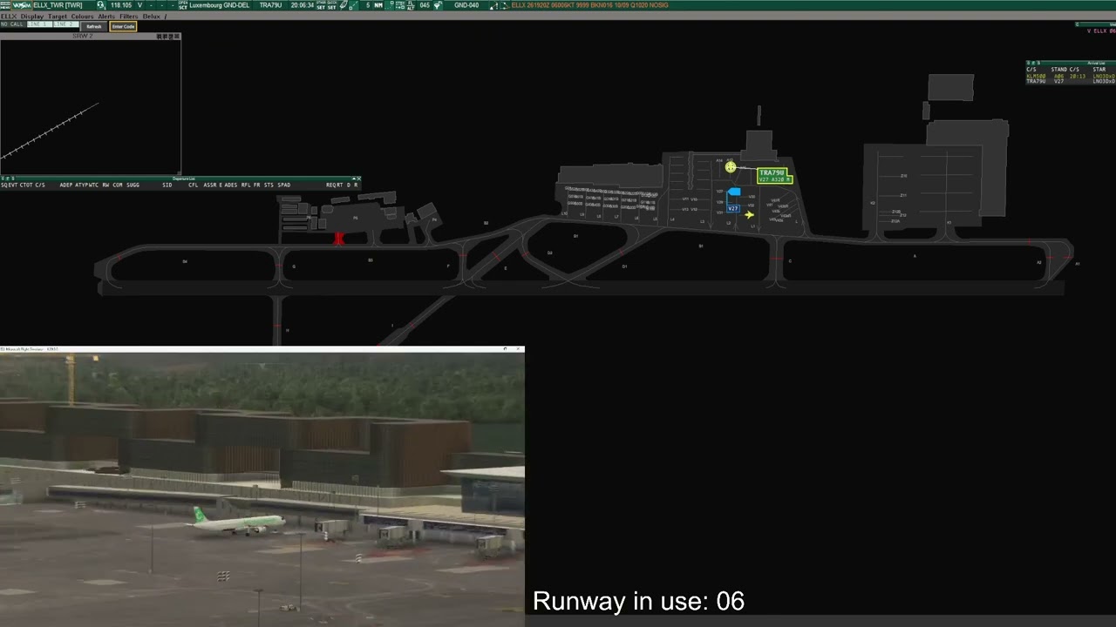Click the GND-040 filter label
This screenshot has height=627, width=1116.
466,5
